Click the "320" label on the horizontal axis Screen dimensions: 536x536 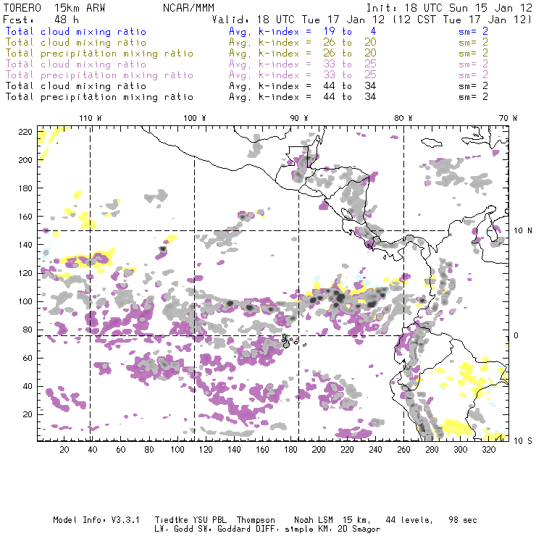[x=488, y=450]
